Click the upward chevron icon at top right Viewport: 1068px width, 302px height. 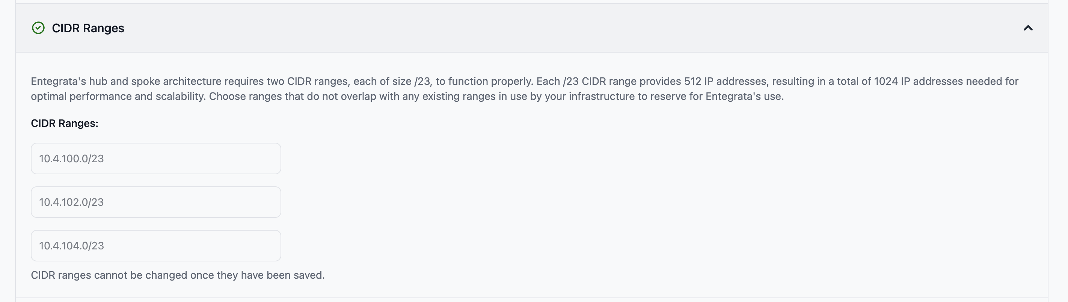[1028, 29]
